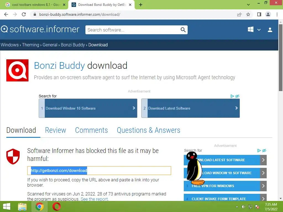Go back to the previous page
The image size is (283, 212).
pos(6,14)
